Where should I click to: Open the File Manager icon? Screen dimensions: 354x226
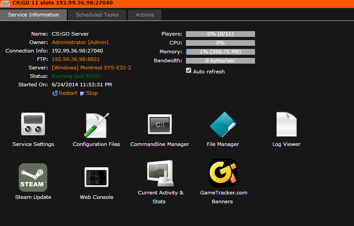[223, 125]
